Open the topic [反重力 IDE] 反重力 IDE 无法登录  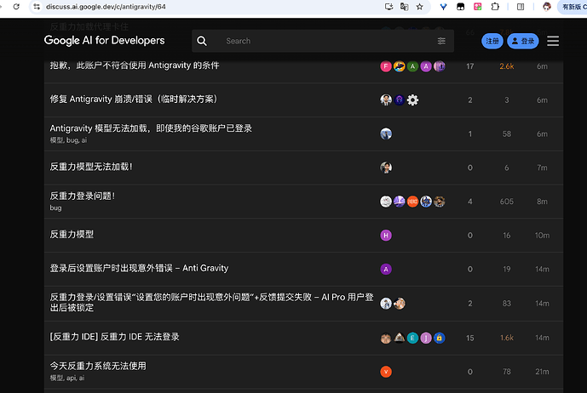coord(114,337)
